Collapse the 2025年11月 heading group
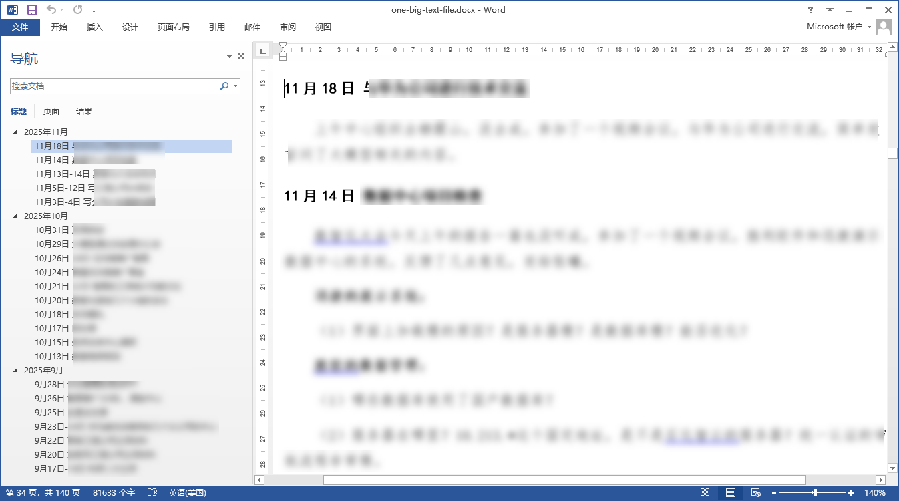This screenshot has width=899, height=501. 17,132
